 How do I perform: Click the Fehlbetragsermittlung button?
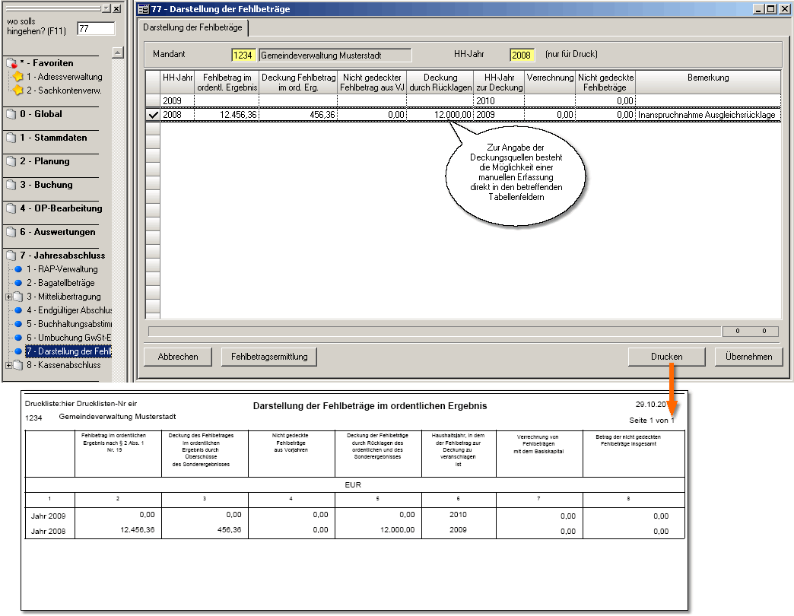268,357
